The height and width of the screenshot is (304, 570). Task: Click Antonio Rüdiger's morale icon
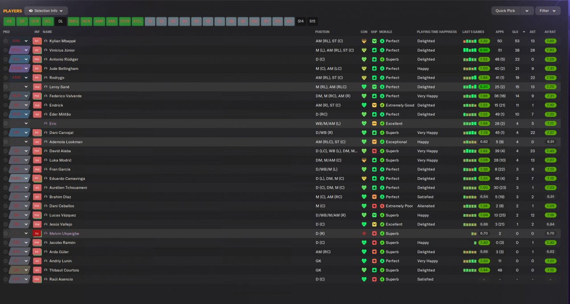(x=382, y=59)
